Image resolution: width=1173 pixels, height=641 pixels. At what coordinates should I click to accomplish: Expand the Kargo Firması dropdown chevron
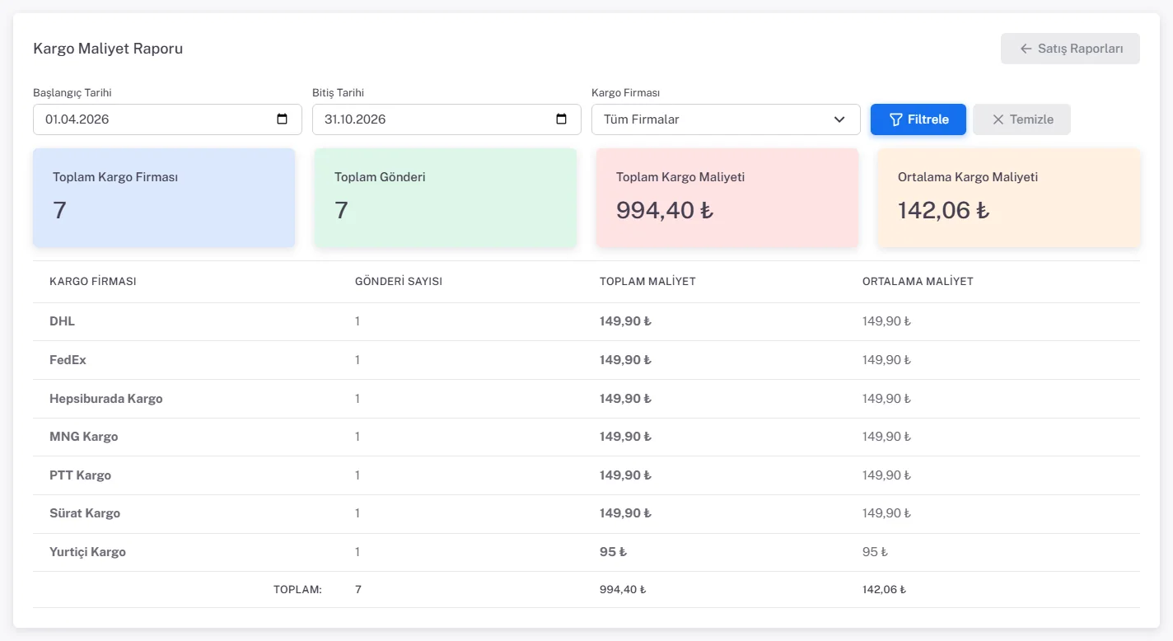[x=839, y=119]
